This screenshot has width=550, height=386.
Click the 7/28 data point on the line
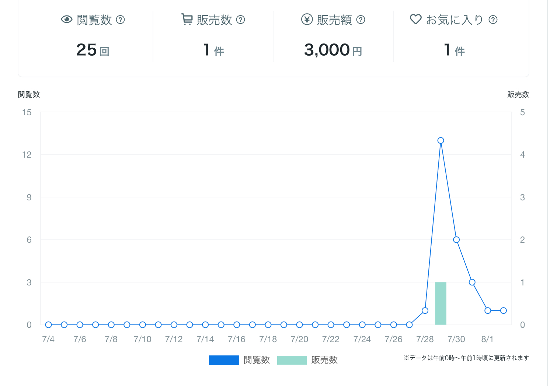click(x=425, y=310)
